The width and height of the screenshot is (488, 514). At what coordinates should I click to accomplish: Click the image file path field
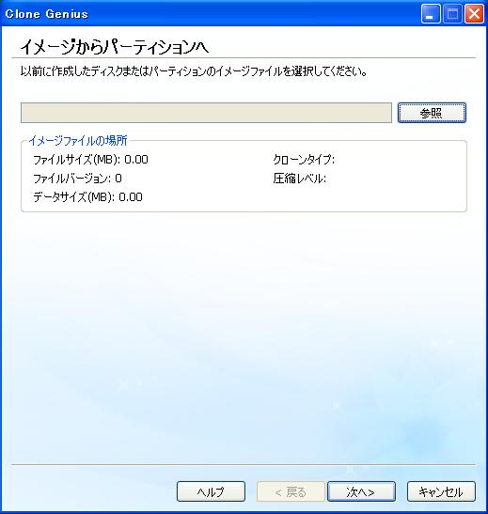tap(206, 113)
